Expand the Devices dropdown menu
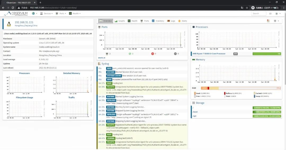 point(46,13)
